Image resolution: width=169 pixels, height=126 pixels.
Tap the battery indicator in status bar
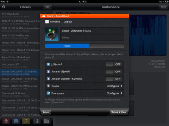tap(167, 1)
